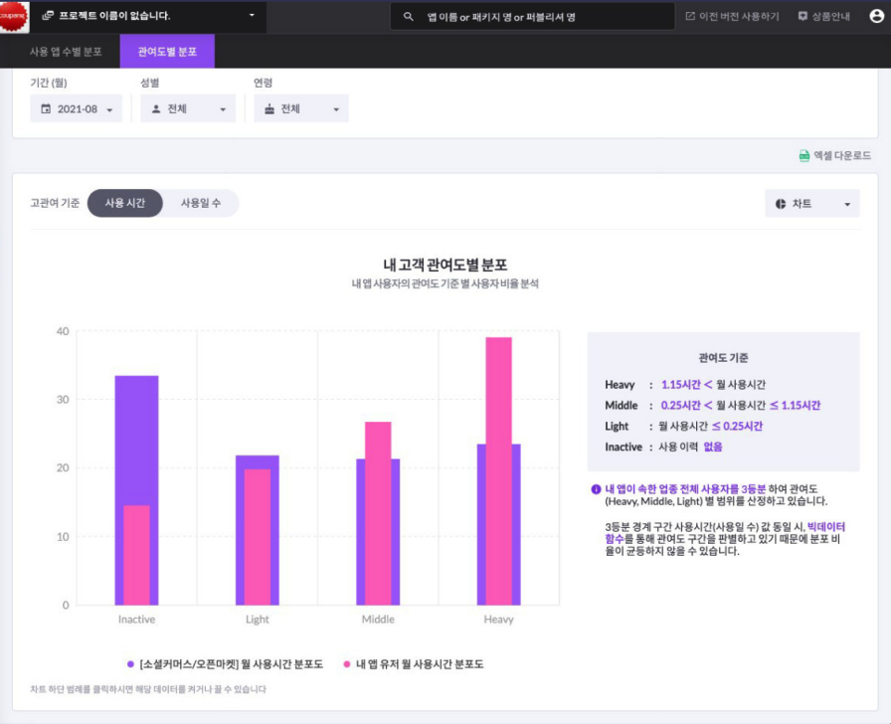Screen dimensions: 891x724
Task: Click the Light axis label
Action: point(258,620)
